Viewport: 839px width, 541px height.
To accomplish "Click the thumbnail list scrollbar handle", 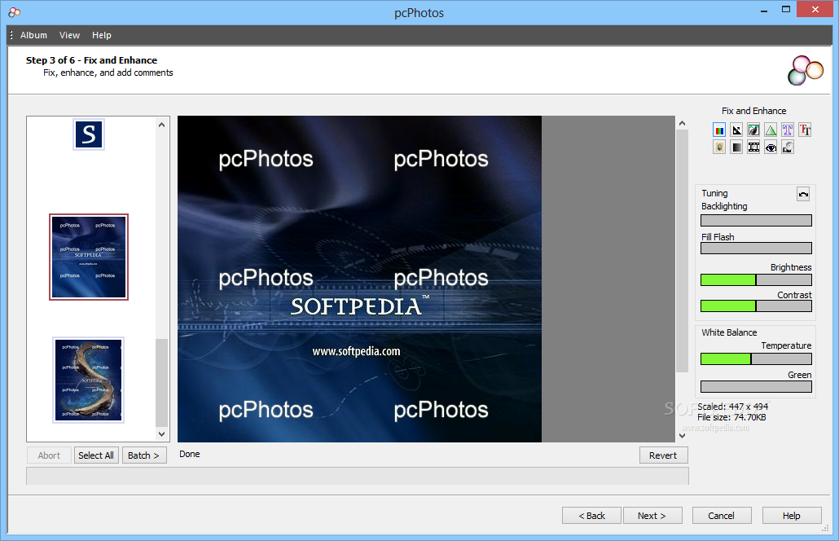I will (161, 383).
